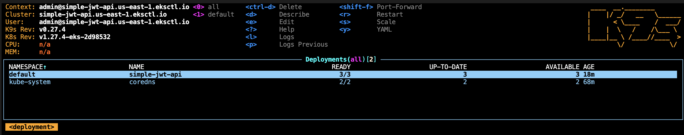Sort by the NAMESPACE column header
Image resolution: width=684 pixels, height=135 pixels.
tap(28, 67)
